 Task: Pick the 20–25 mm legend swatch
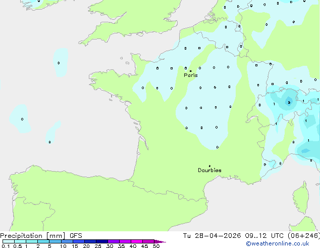[90, 241]
